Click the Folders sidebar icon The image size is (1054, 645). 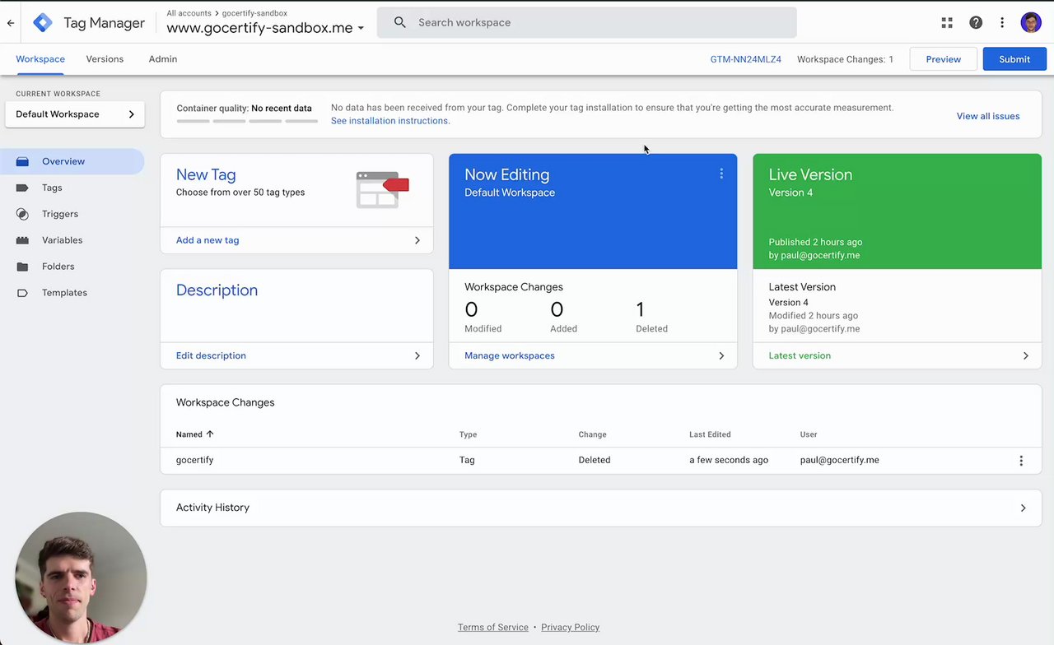click(x=23, y=267)
